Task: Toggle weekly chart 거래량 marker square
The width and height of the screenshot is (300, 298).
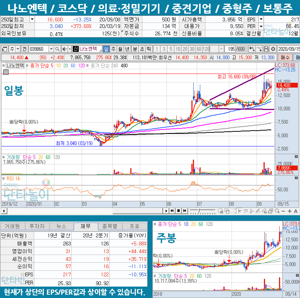Action: coord(155,276)
